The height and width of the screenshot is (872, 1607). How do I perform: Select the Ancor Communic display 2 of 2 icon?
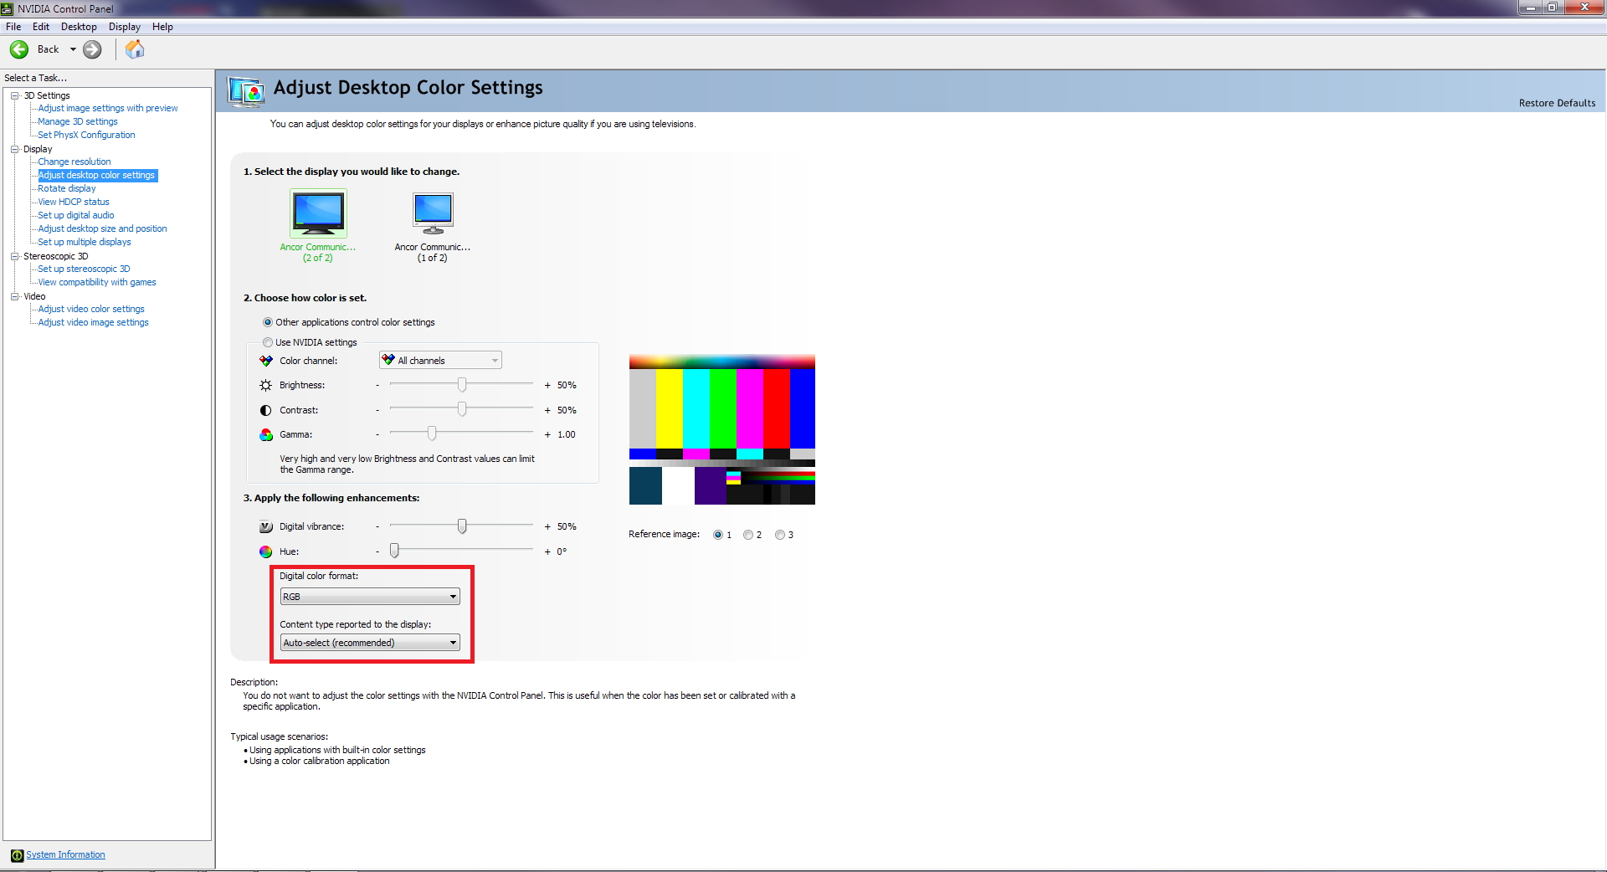[x=318, y=213]
